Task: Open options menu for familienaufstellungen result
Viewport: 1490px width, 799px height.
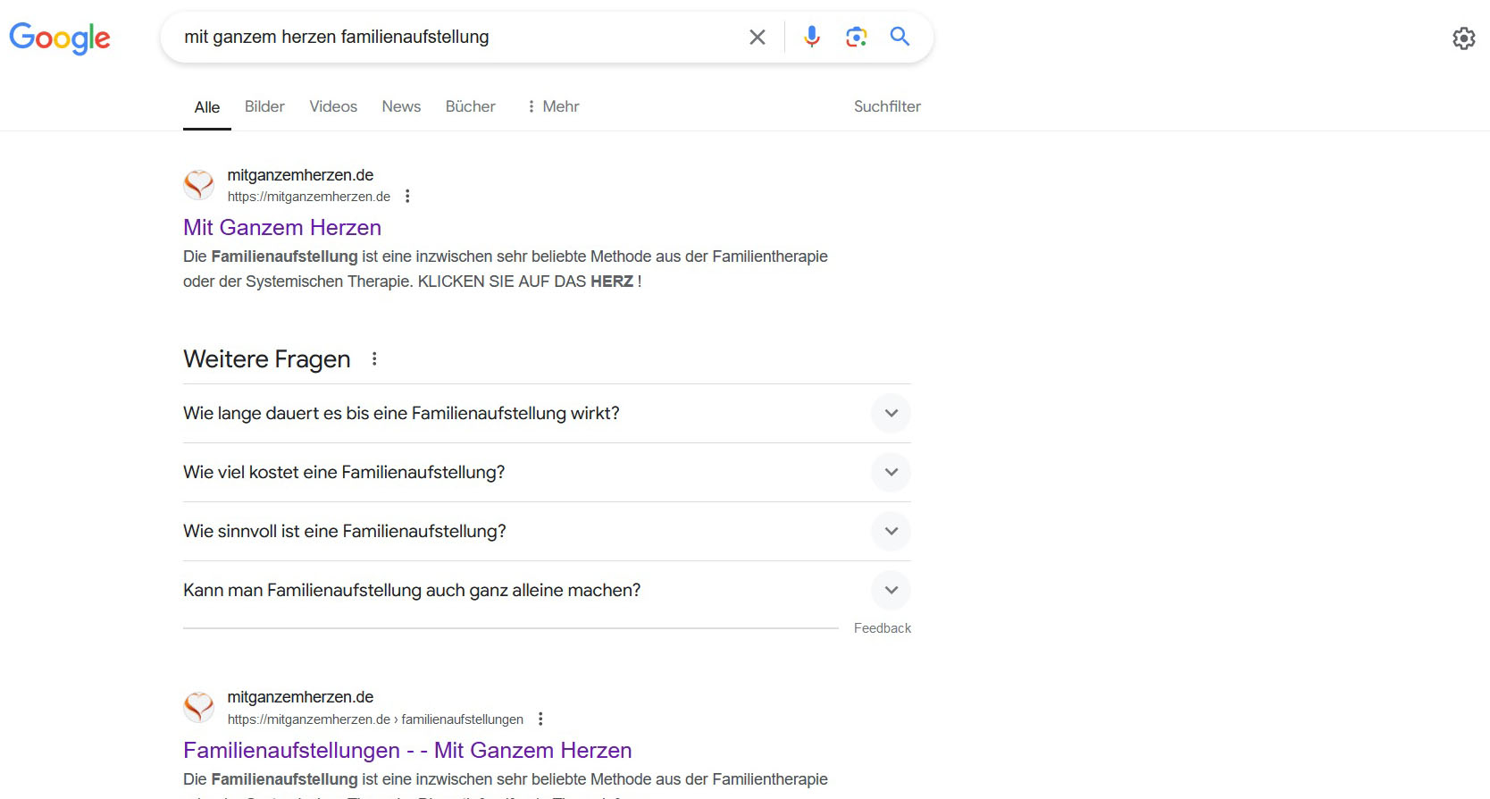Action: pyautogui.click(x=540, y=719)
